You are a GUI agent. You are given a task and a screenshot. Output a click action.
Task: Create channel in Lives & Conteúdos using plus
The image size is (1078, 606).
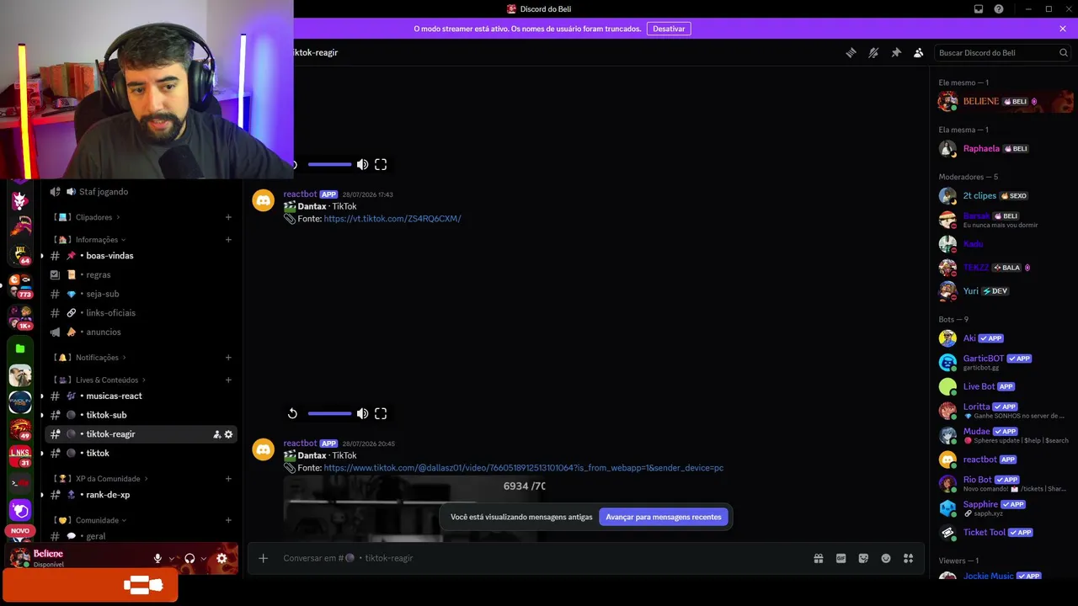pos(228,380)
